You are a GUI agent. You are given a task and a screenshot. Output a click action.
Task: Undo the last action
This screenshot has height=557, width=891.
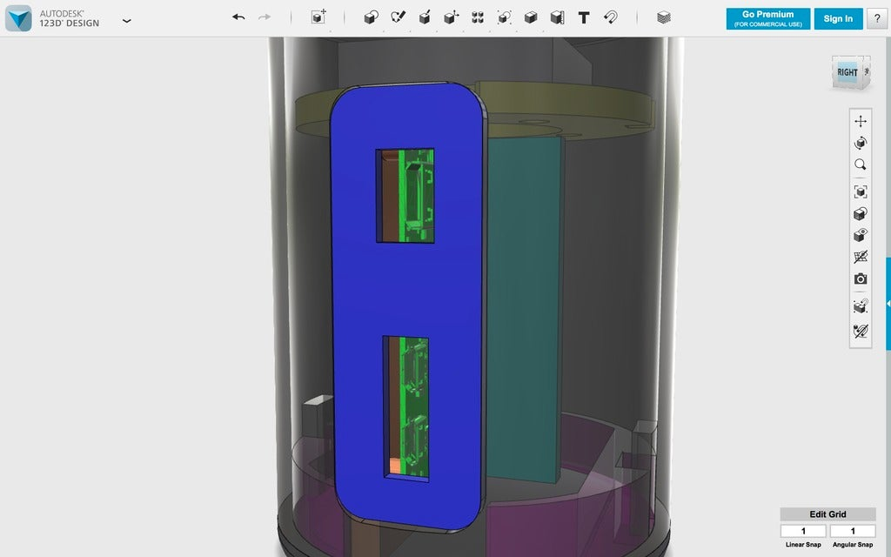[238, 17]
